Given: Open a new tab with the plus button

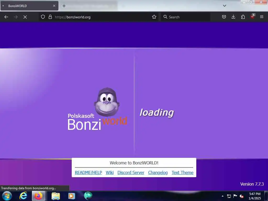Looking at the screenshot, I should coord(64,6).
